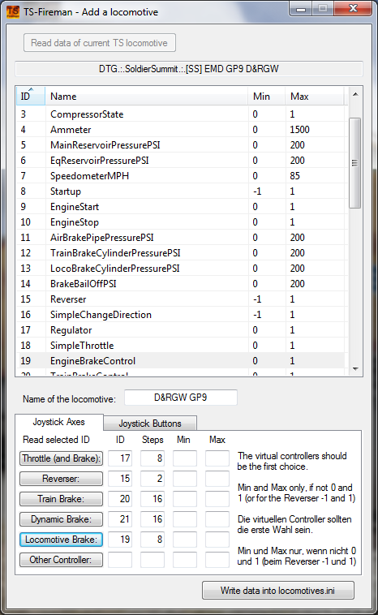Click the Dynamic Brake ID field showing 21
This screenshot has height=615, width=378.
[120, 519]
